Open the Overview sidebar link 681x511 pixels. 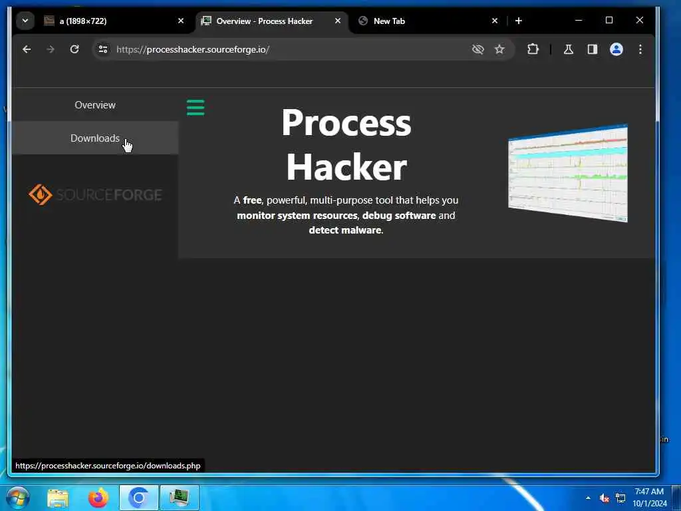tap(95, 104)
